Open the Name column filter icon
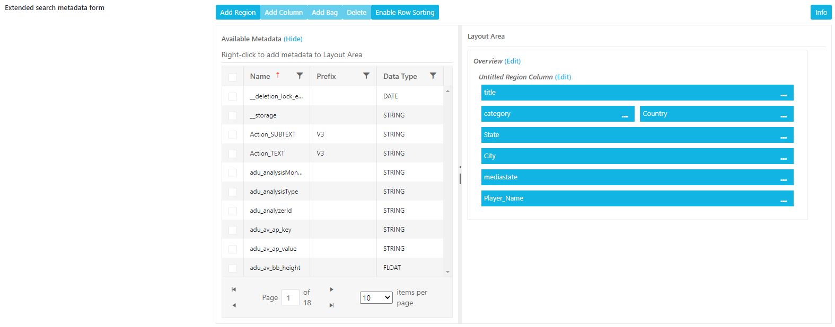Screen dimensions: 835x327 300,76
